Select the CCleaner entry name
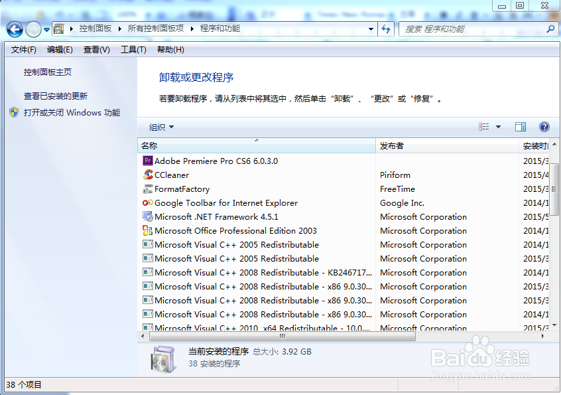The height and width of the screenshot is (395, 561). [172, 175]
